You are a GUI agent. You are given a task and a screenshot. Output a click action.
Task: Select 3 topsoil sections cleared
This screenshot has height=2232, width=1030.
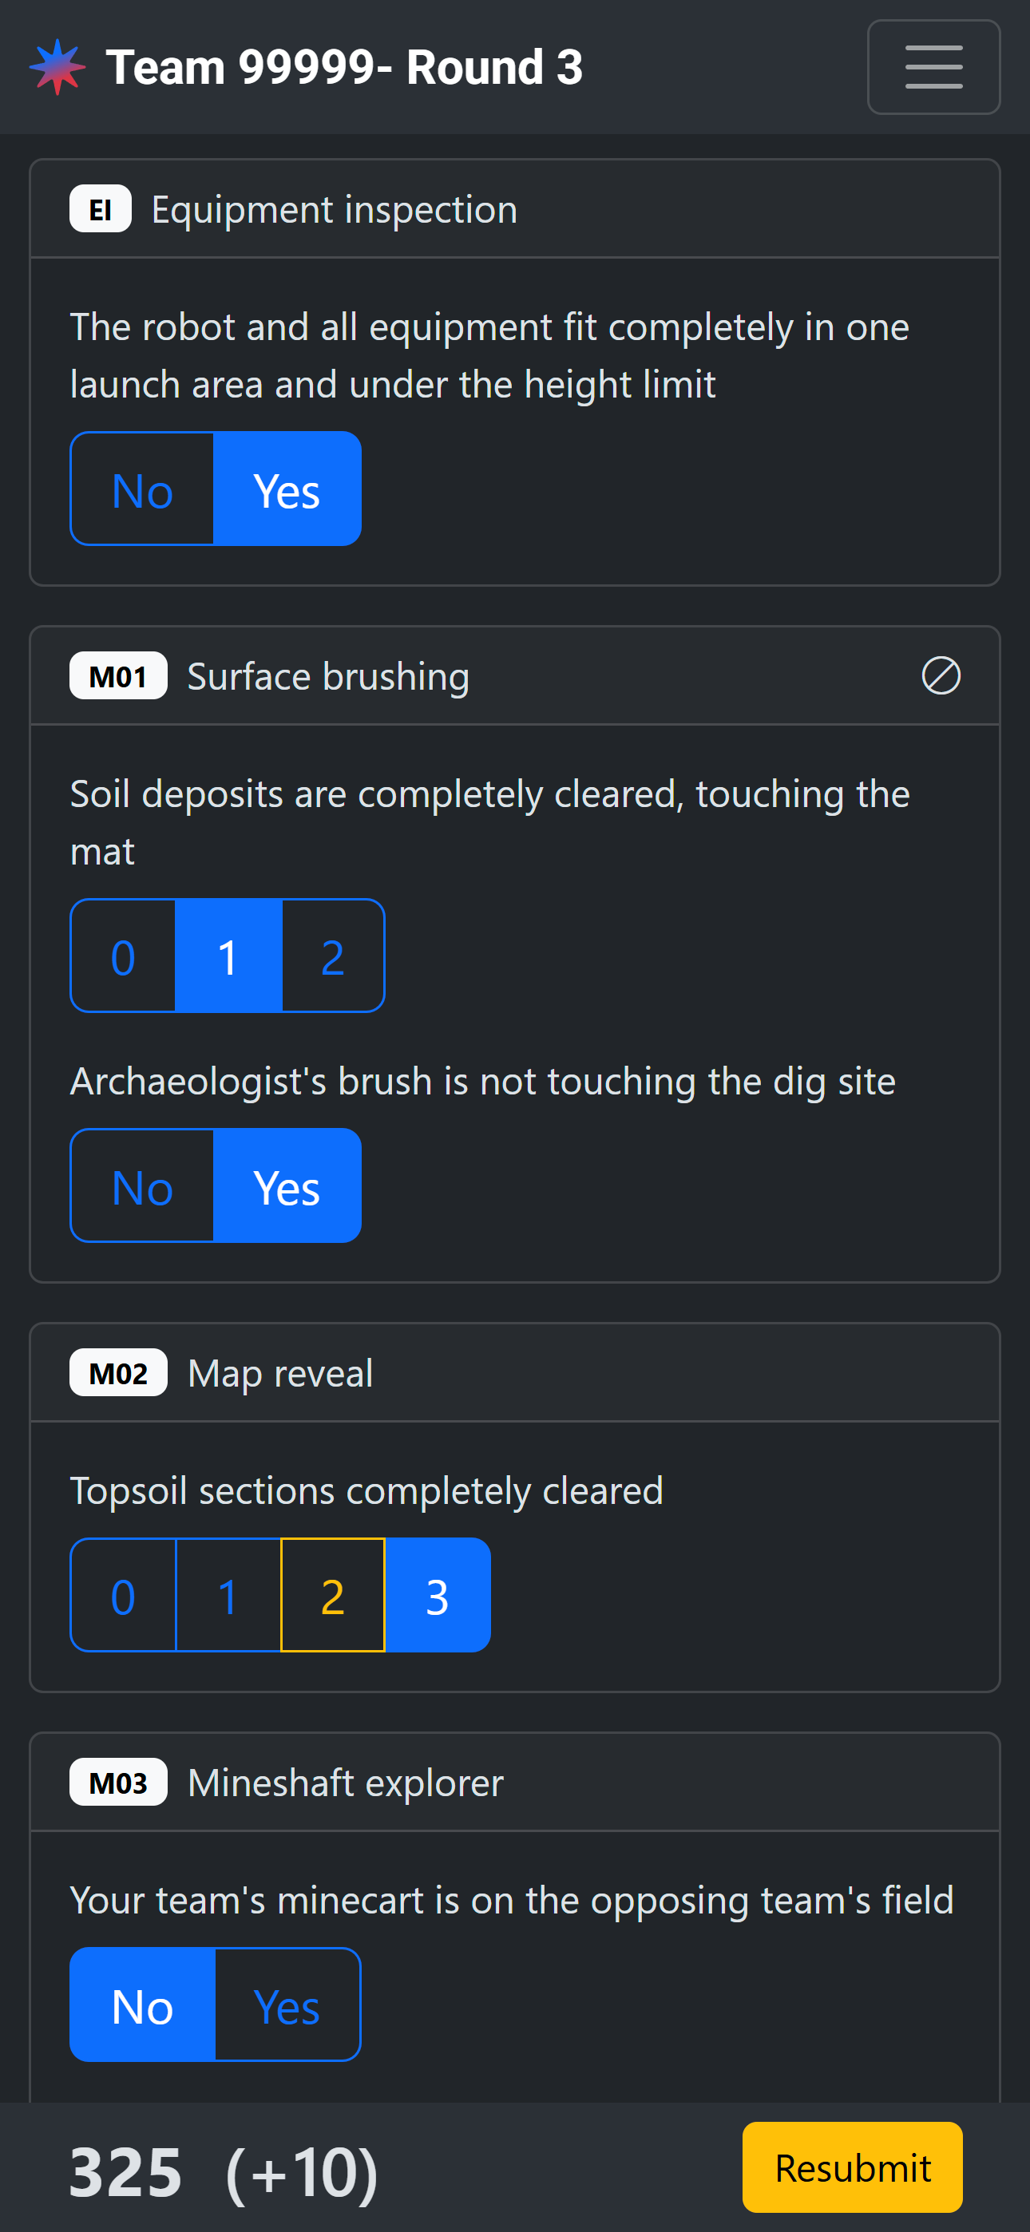point(438,1595)
